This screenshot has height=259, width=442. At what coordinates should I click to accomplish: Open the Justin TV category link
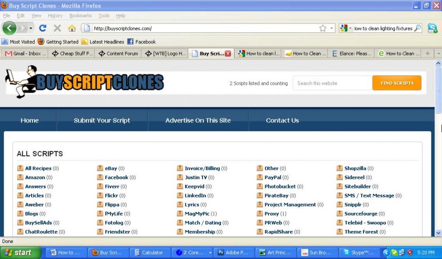coord(196,177)
